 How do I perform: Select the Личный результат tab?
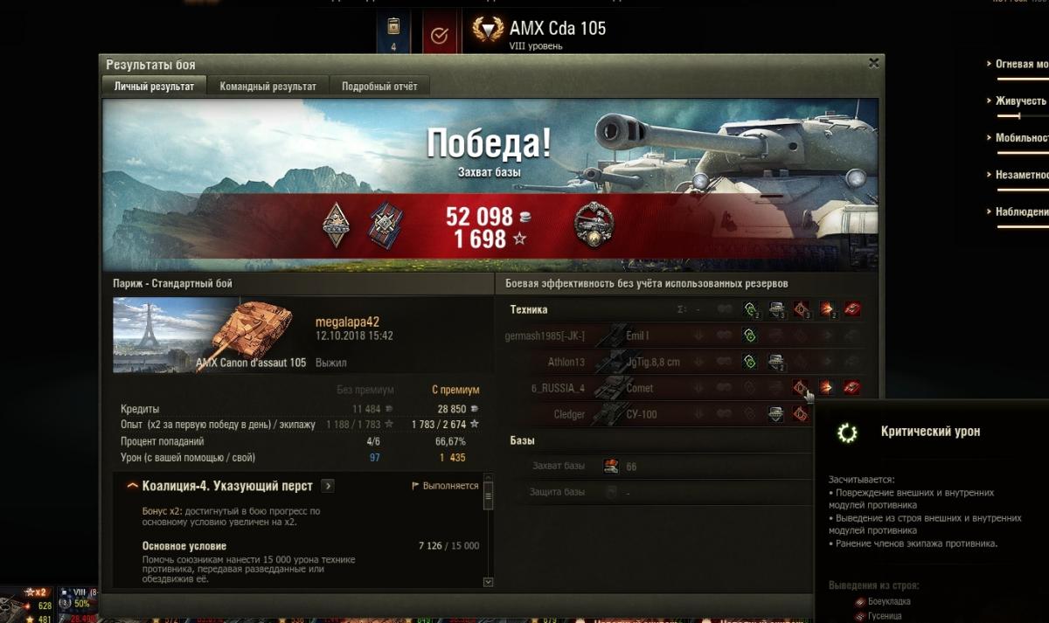tap(155, 87)
